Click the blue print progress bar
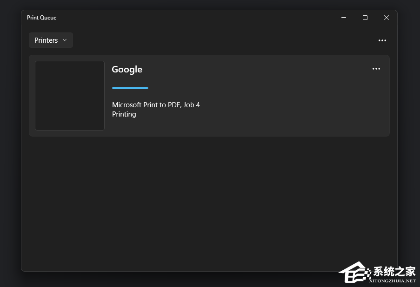 point(130,88)
